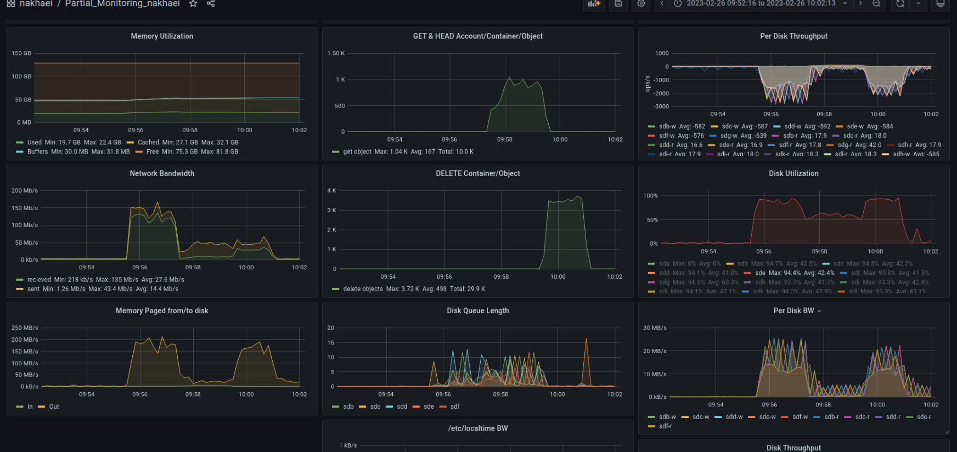Toggle the 'sent' series in Network Bandwidth legend
The width and height of the screenshot is (957, 452).
click(x=33, y=289)
